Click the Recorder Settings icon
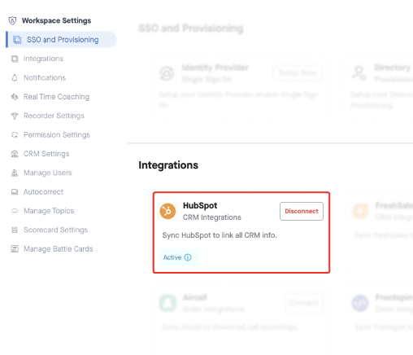413x355 pixels. [x=15, y=116]
